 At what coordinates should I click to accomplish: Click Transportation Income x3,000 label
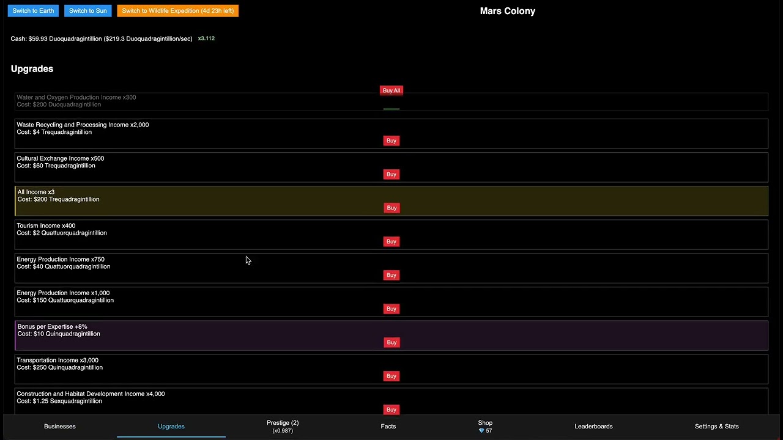point(58,360)
